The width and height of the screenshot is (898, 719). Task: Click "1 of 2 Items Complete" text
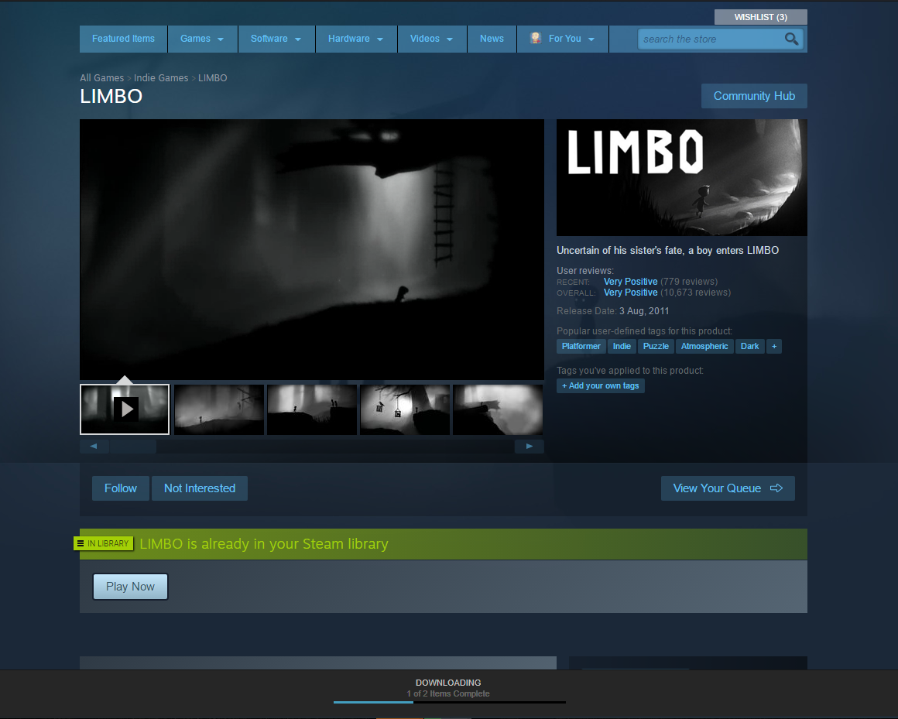448,693
